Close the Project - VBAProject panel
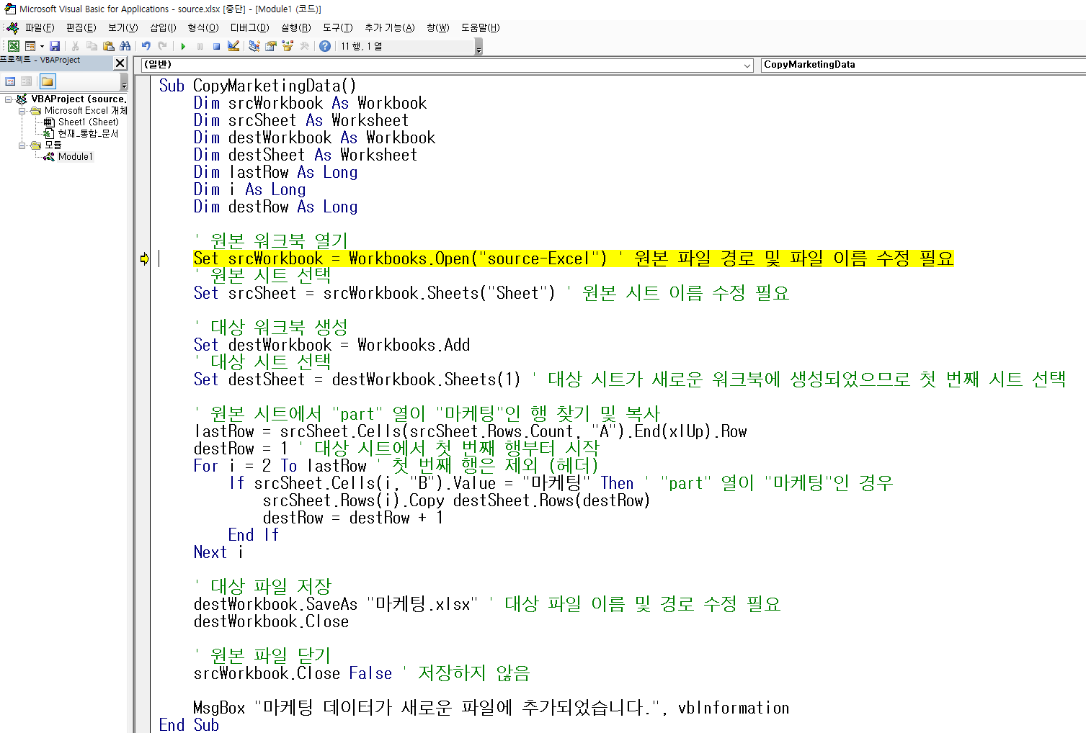 120,63
